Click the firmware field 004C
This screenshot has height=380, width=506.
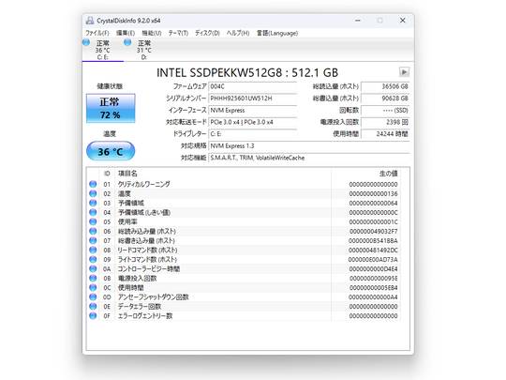253,86
